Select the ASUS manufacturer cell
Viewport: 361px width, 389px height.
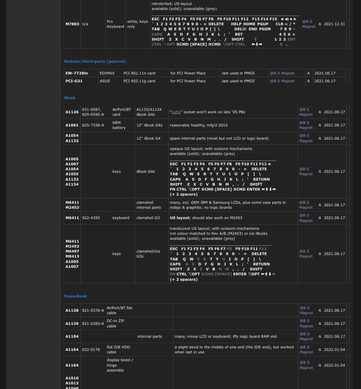click(x=105, y=81)
